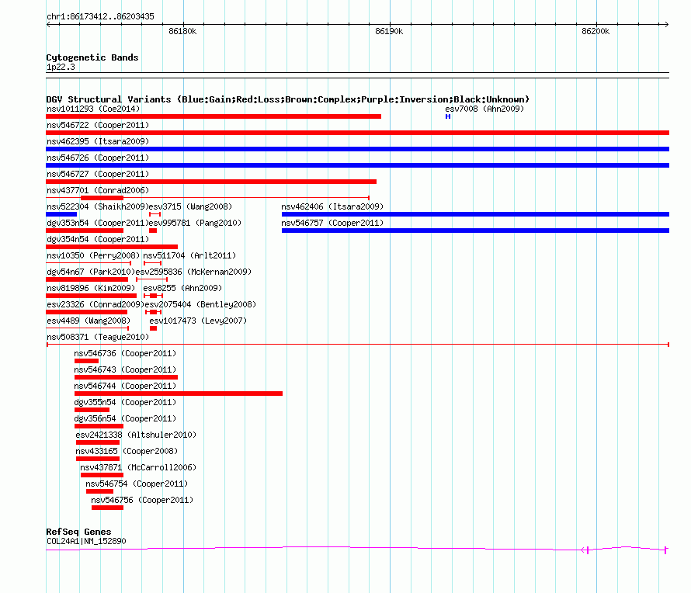Click the COL24A1|NM_152890 gene label
691x593 pixels.
pyautogui.click(x=86, y=541)
